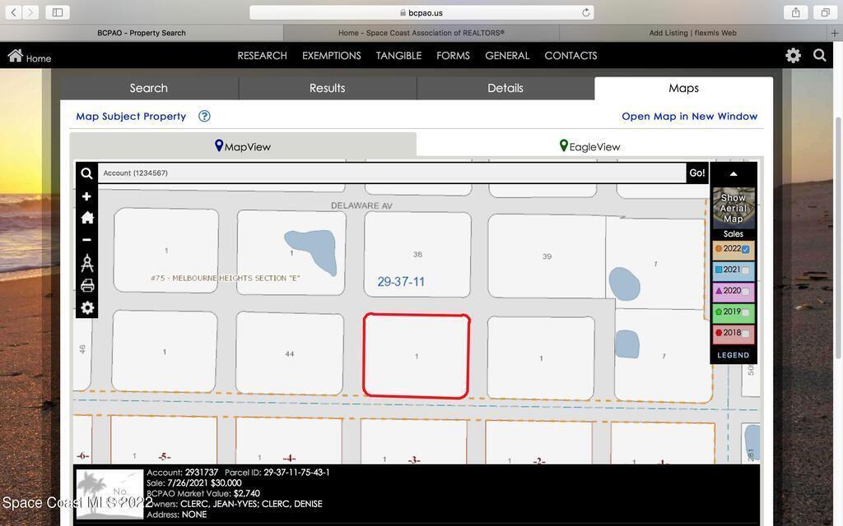The image size is (843, 526).
Task: Open map settings gear in map toolbar
Action: [86, 308]
